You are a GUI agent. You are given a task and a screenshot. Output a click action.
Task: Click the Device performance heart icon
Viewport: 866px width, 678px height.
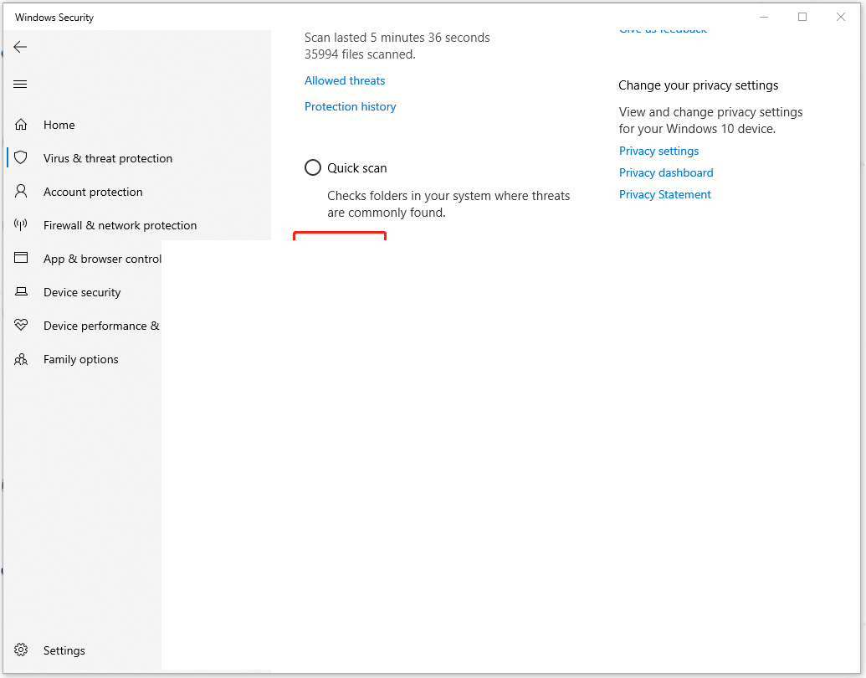pos(21,325)
